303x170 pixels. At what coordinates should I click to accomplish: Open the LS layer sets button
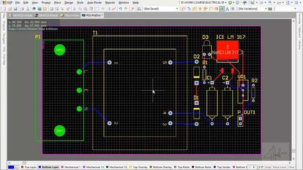tap(17, 167)
